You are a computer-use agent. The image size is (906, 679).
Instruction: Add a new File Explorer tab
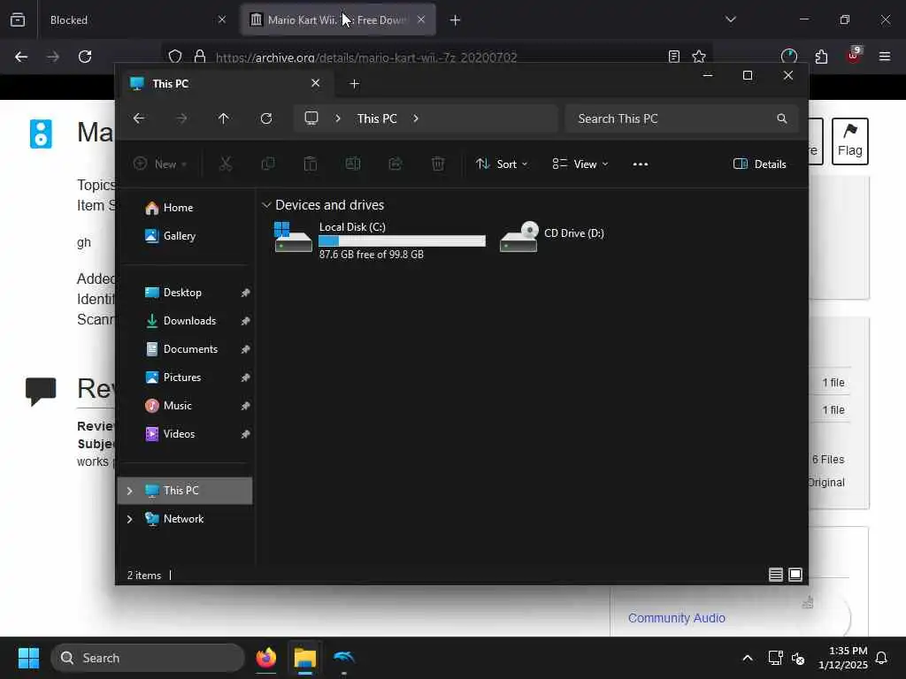354,84
